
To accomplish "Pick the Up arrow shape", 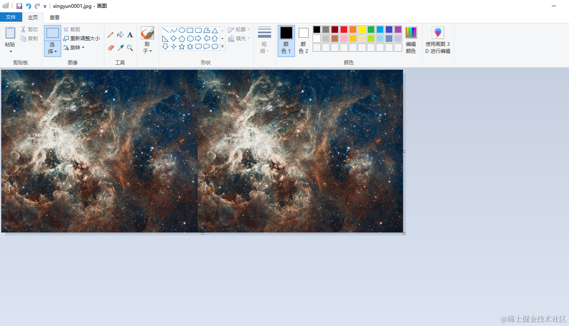I will pyautogui.click(x=214, y=39).
